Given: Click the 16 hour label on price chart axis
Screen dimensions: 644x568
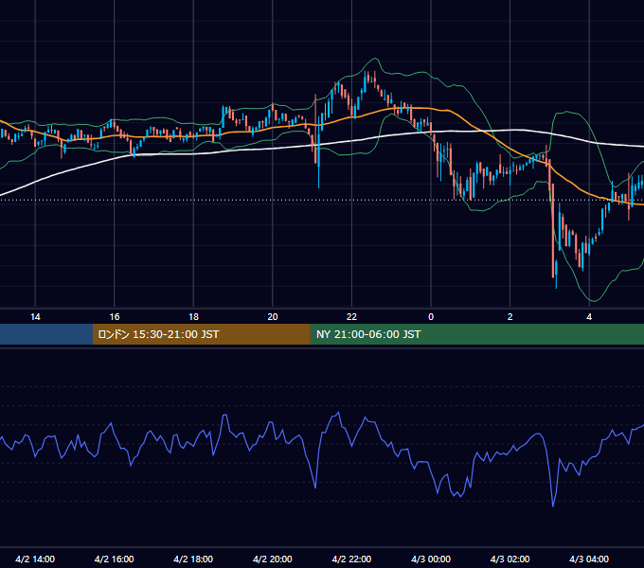Looking at the screenshot, I should tap(115, 316).
